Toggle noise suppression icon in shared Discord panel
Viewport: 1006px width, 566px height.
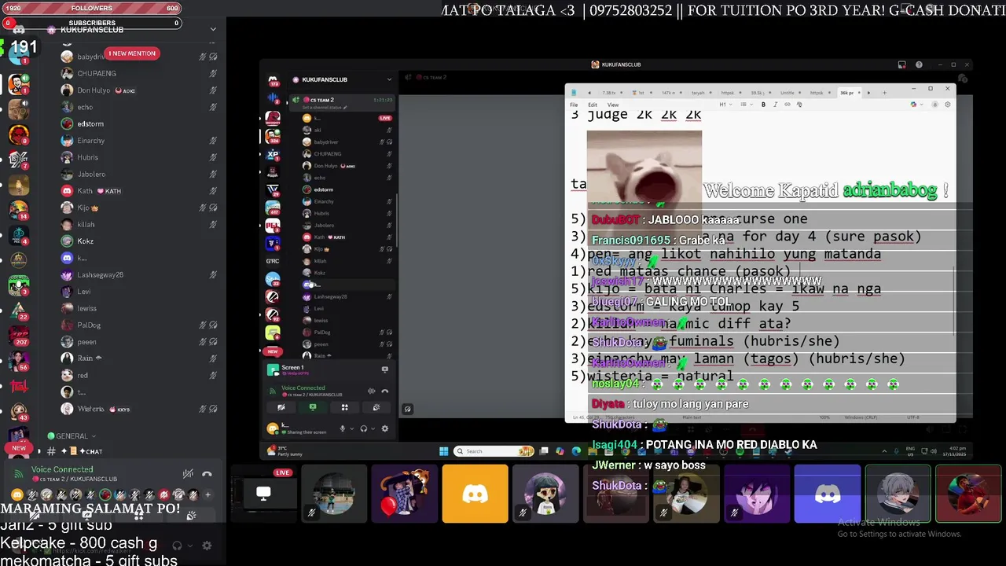tap(371, 391)
